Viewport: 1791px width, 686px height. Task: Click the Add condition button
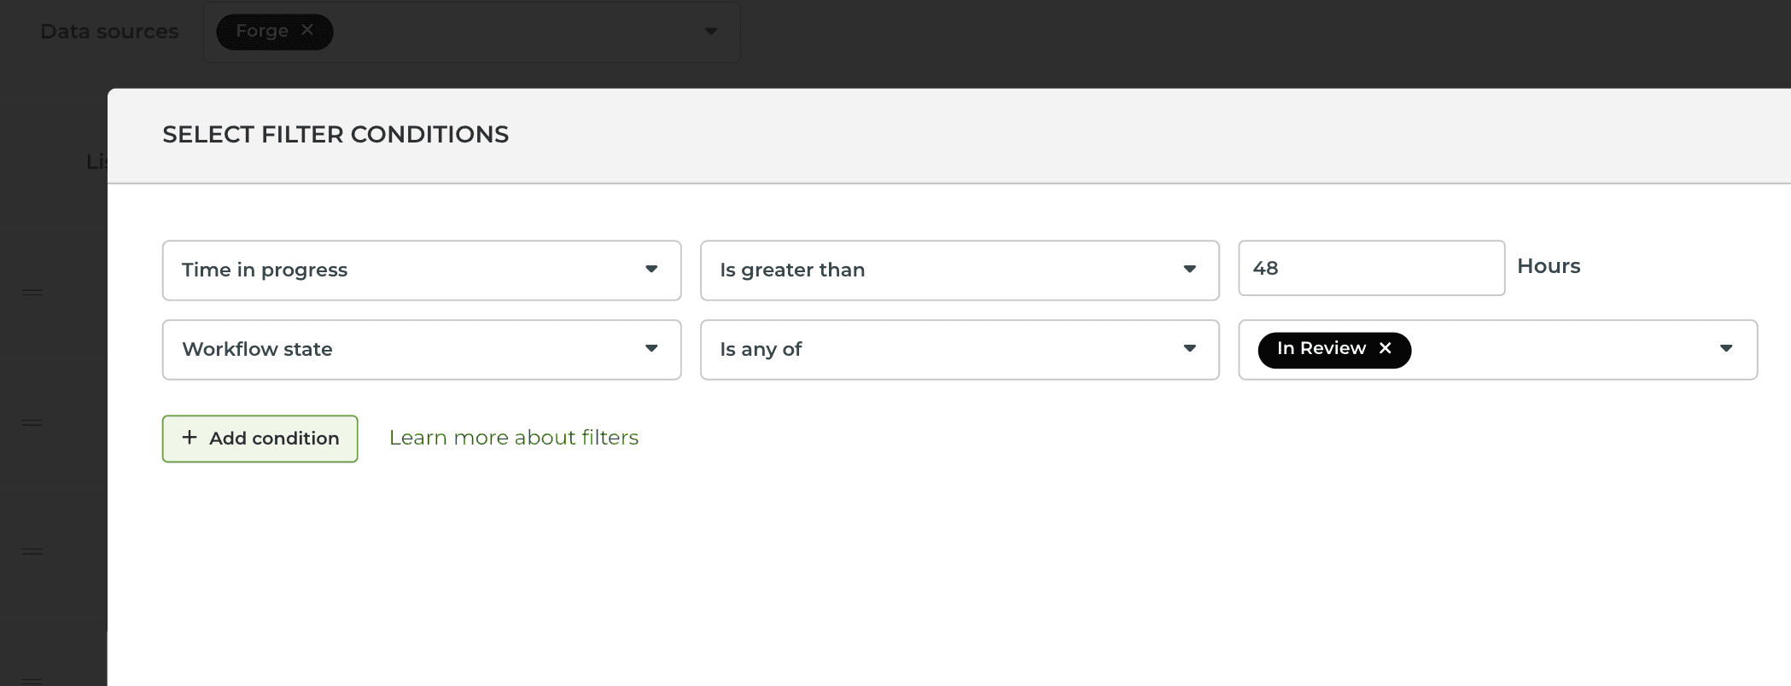[x=260, y=439]
